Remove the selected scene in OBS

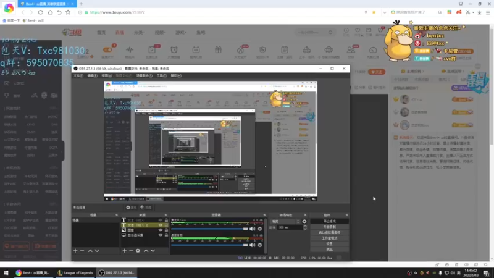pyautogui.click(x=82, y=251)
